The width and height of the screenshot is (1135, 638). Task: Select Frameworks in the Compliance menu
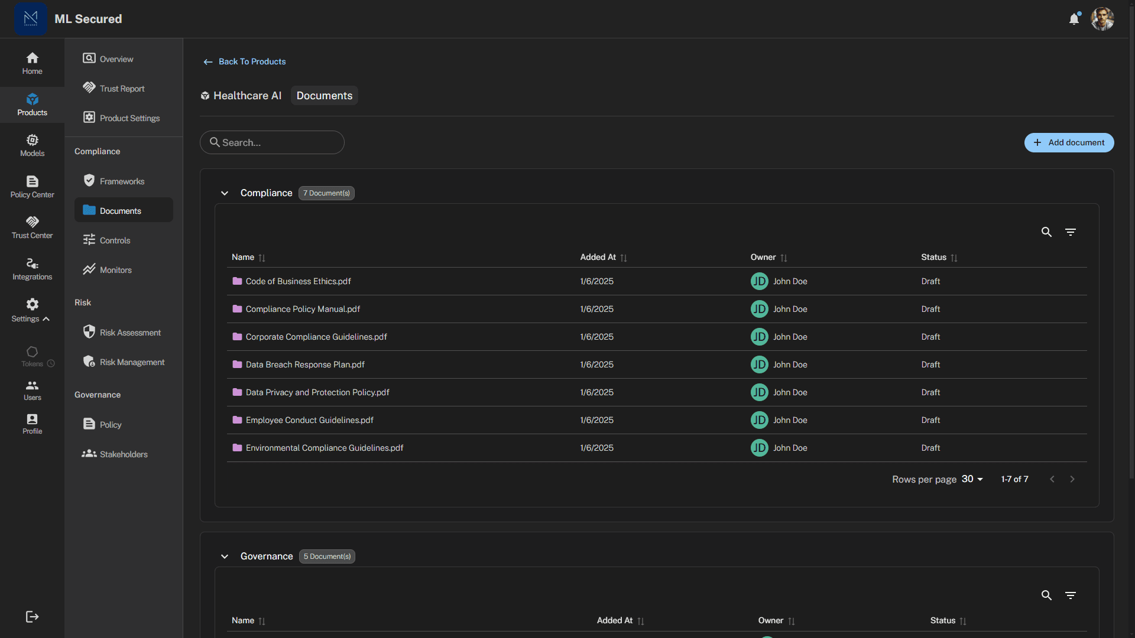point(122,181)
